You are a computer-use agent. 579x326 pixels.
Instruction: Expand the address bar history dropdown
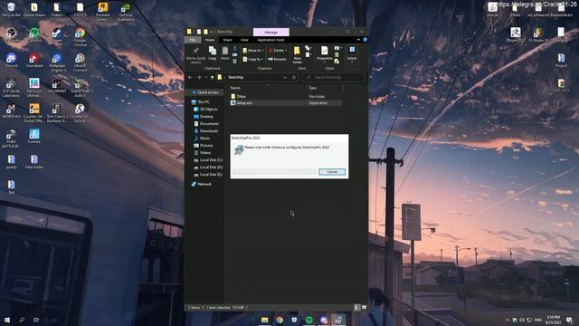285,77
